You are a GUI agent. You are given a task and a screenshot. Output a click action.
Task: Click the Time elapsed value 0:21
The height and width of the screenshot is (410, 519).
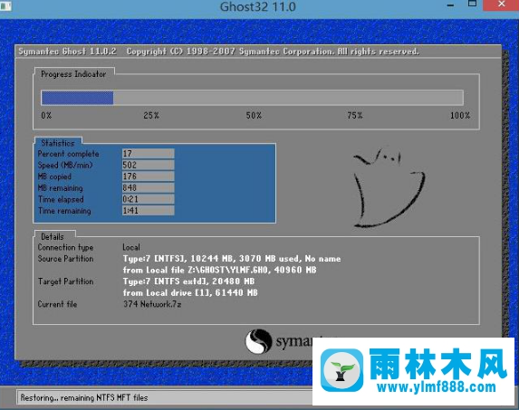pyautogui.click(x=148, y=199)
